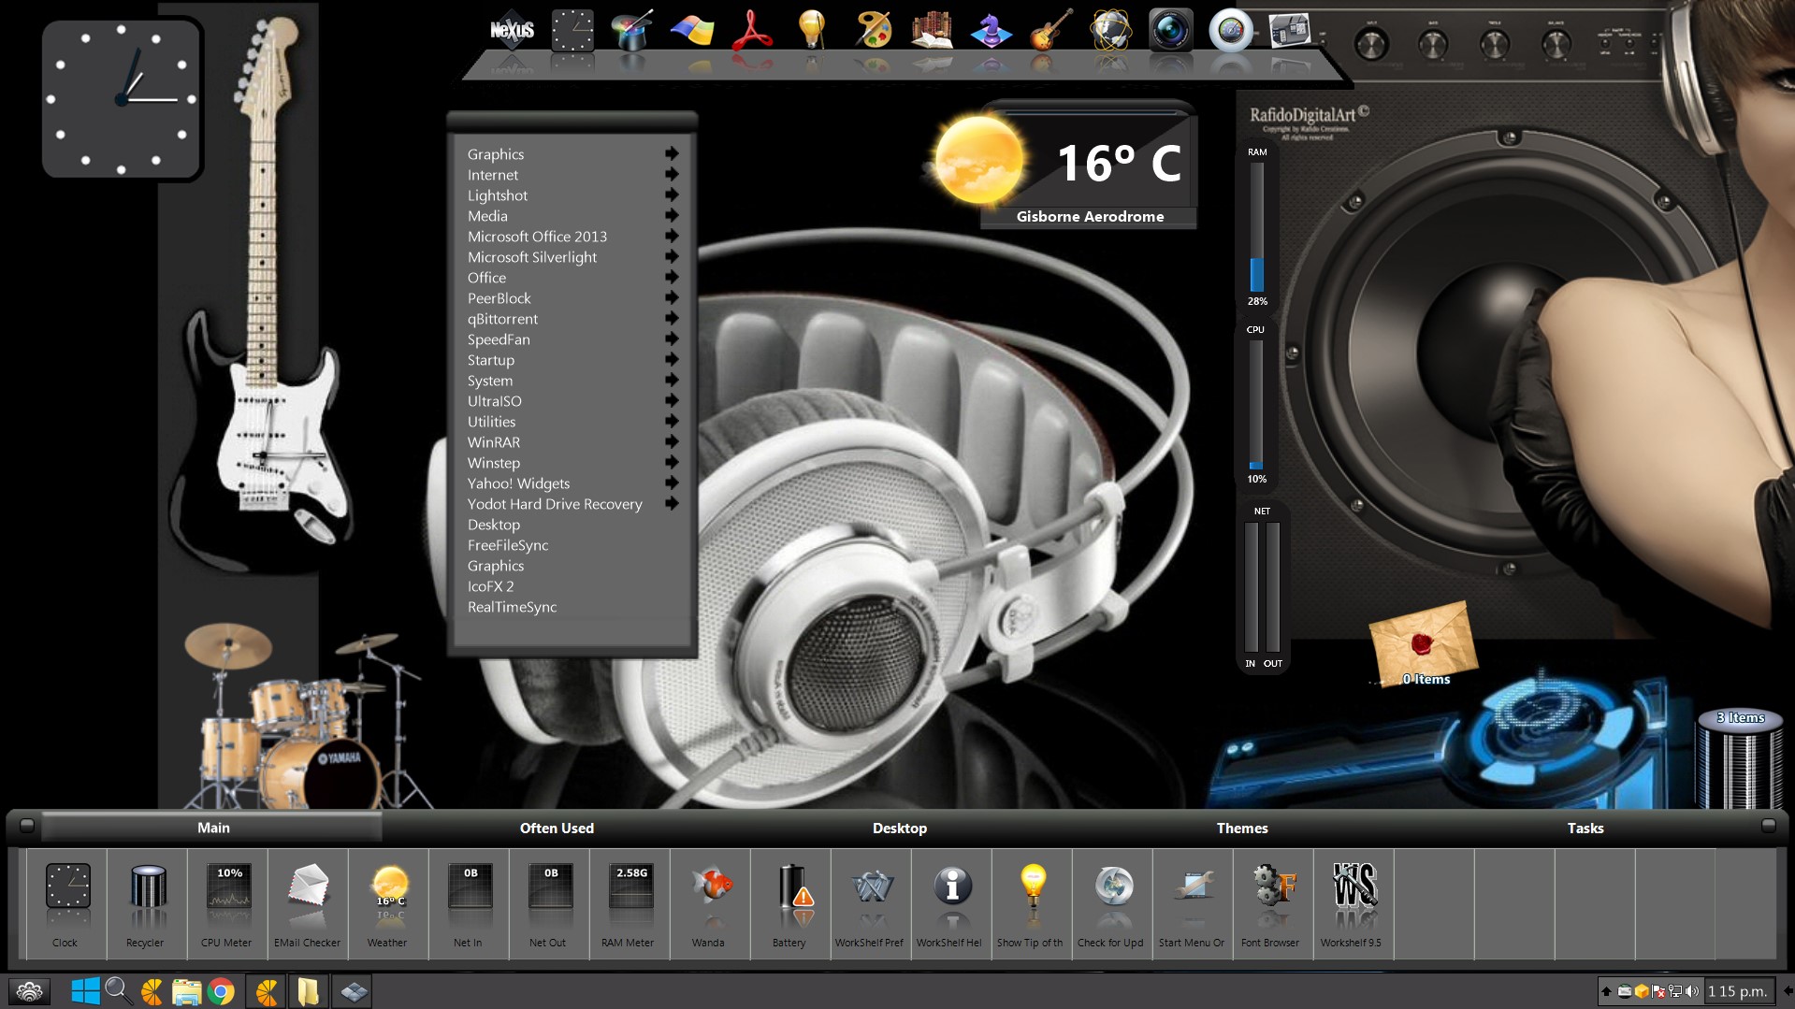Expand the Internet submenu arrow

672,175
